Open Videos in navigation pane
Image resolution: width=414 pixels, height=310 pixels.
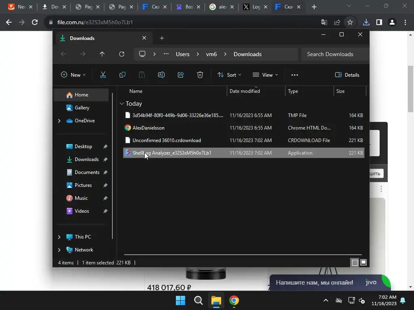(81, 211)
